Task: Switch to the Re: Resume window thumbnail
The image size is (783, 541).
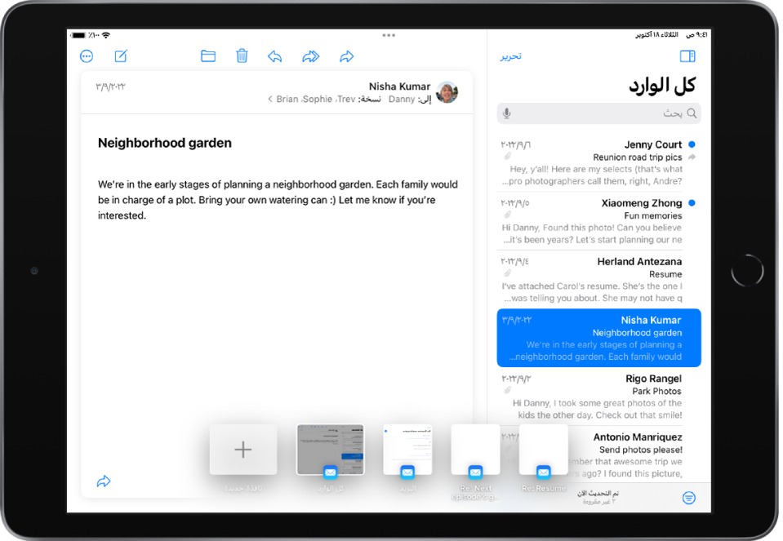Action: pyautogui.click(x=544, y=450)
